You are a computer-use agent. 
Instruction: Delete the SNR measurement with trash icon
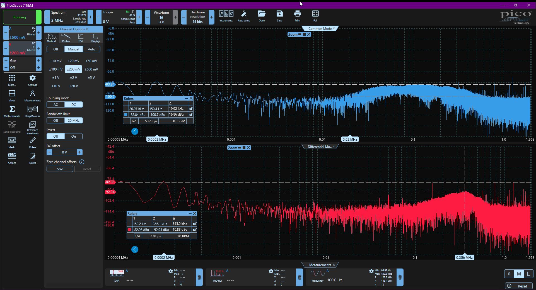(199, 277)
